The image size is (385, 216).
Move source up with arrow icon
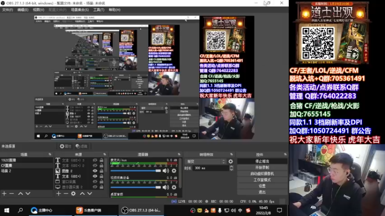point(82,193)
